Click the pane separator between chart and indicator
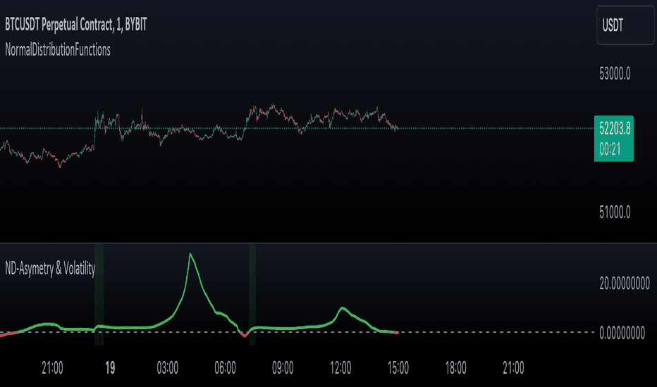 (x=328, y=243)
